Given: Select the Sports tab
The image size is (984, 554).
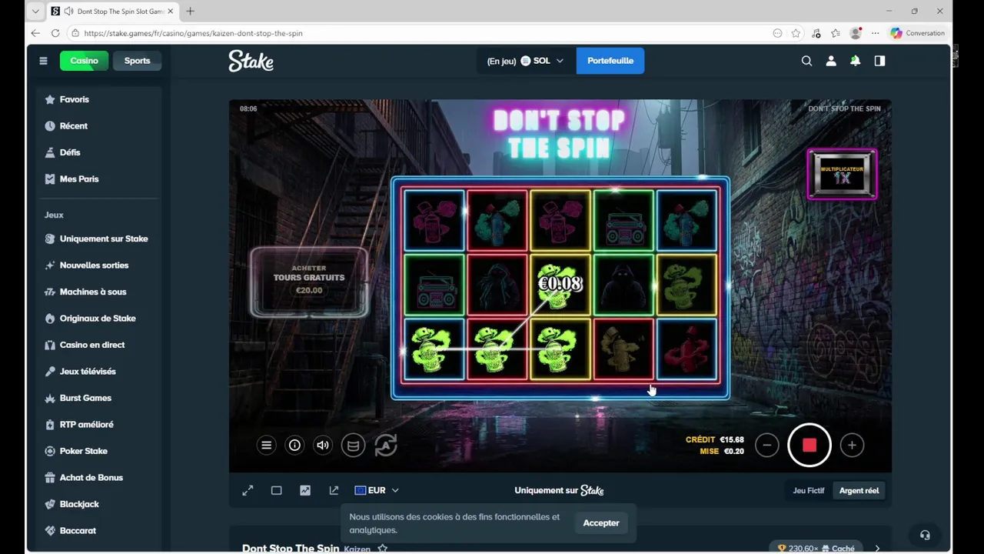Looking at the screenshot, I should 137,61.
